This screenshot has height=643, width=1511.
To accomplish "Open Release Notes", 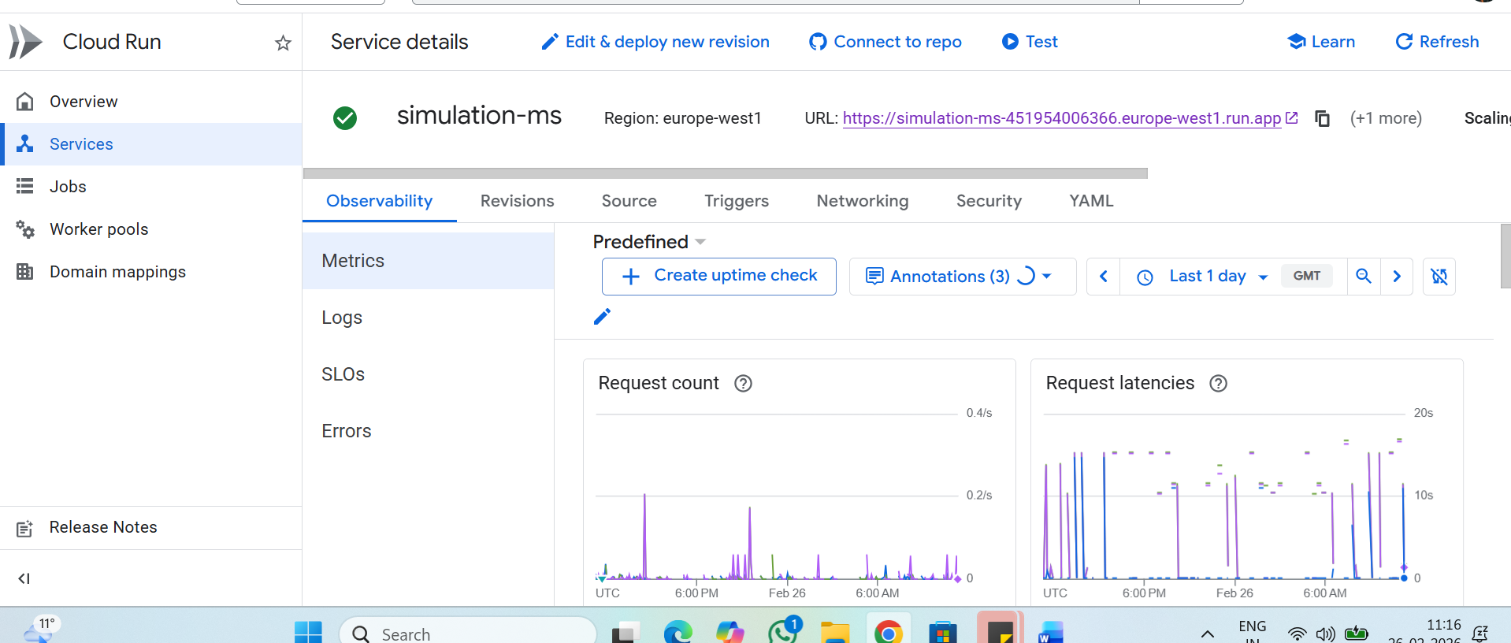I will pyautogui.click(x=151, y=527).
